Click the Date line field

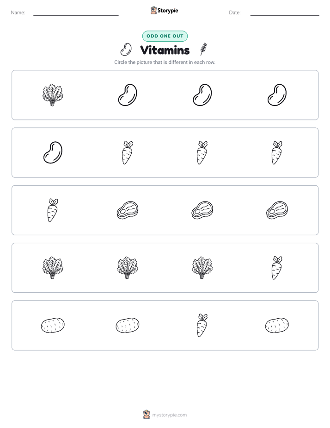285,13
